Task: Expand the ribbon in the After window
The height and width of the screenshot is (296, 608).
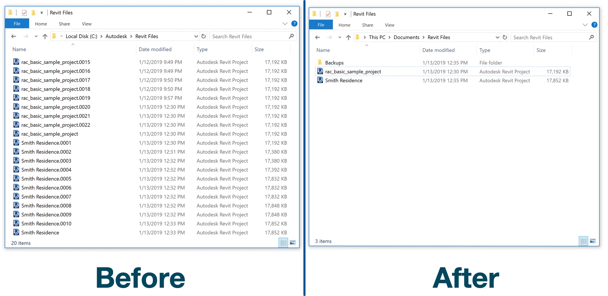Action: click(x=585, y=25)
